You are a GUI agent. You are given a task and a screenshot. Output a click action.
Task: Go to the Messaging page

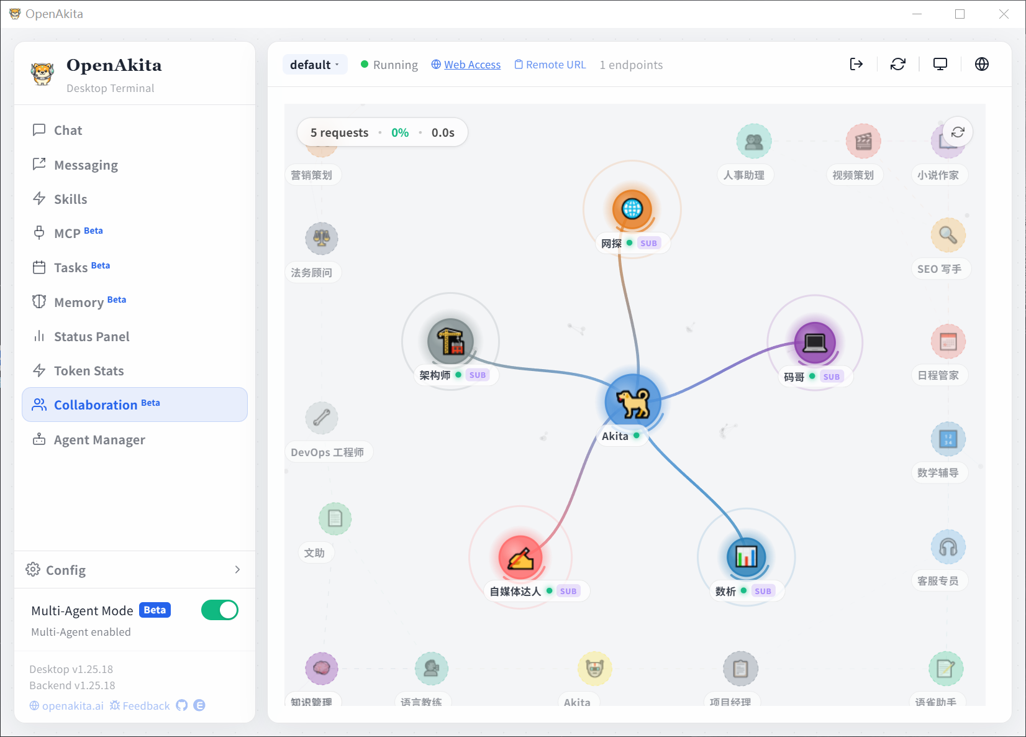[135, 165]
